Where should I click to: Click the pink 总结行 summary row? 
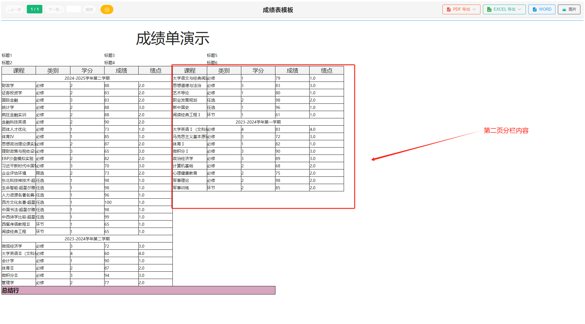(138, 290)
